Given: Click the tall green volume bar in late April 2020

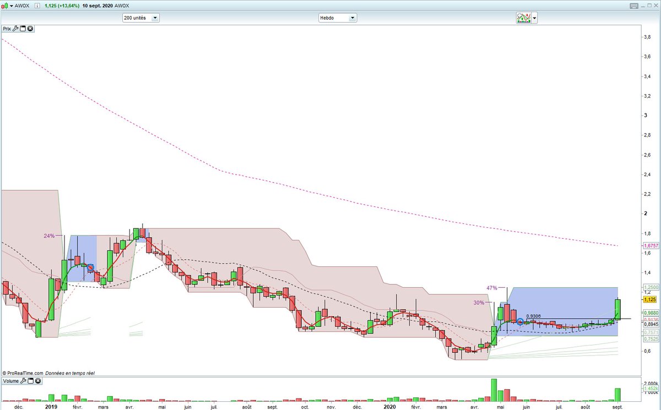Looking at the screenshot, I should 494,390.
